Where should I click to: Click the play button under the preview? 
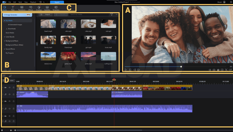[126, 70]
